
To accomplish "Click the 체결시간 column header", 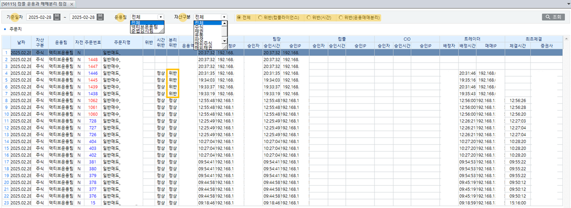I will (x=518, y=45).
